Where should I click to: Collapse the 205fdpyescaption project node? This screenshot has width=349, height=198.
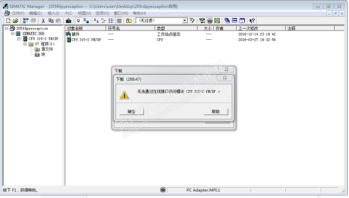pyautogui.click(x=7, y=28)
